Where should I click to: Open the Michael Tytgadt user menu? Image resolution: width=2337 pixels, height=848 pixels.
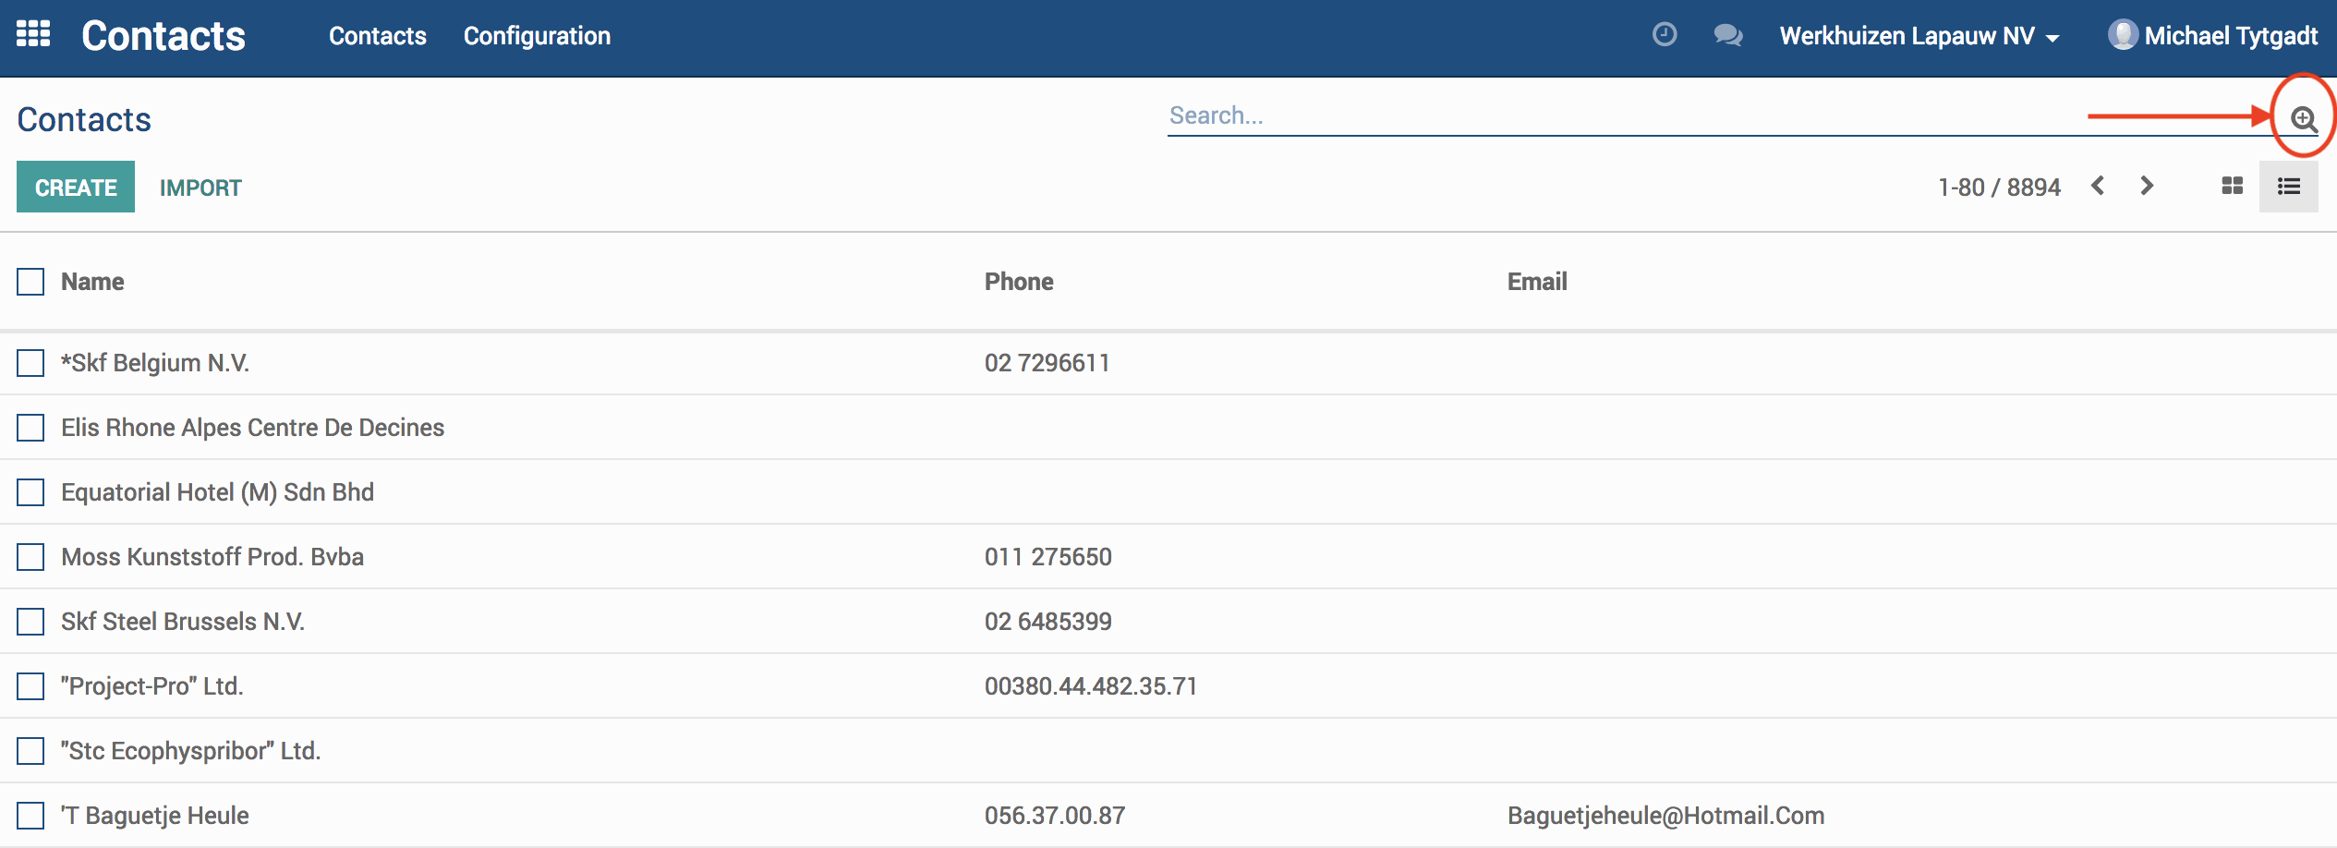pyautogui.click(x=2213, y=36)
